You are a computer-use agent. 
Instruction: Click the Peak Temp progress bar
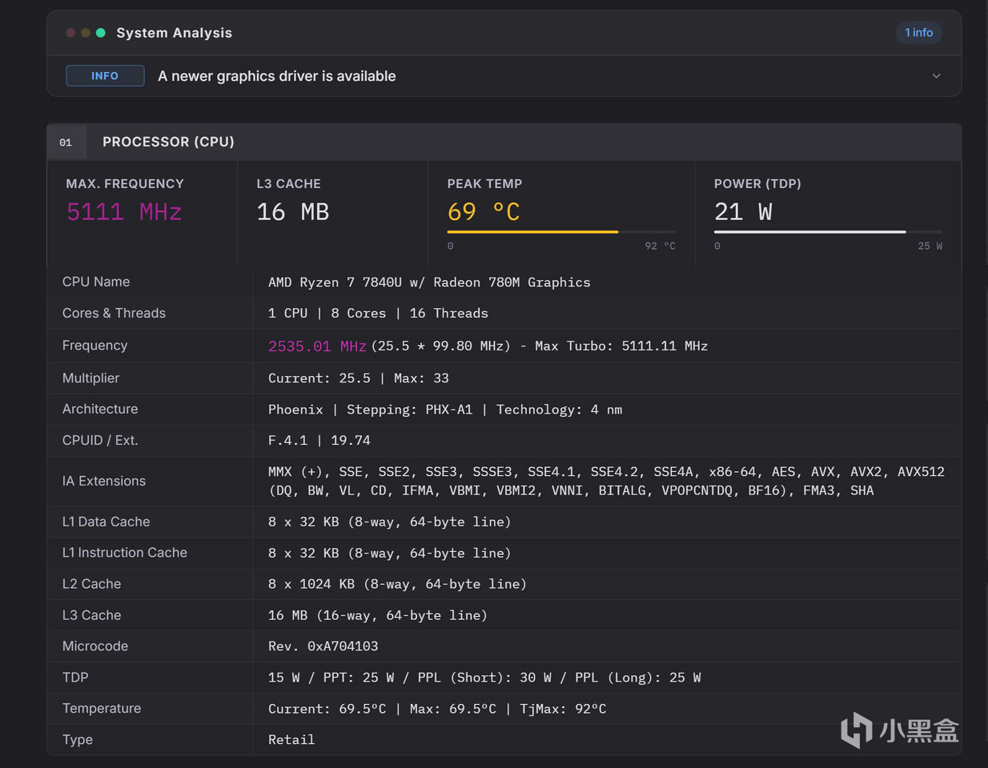click(561, 232)
